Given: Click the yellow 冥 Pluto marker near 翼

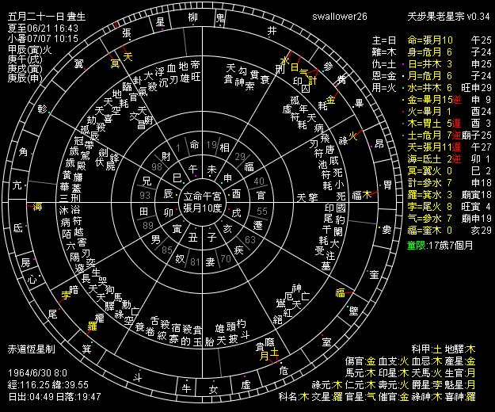Looking at the screenshot, I should click(x=115, y=62).
